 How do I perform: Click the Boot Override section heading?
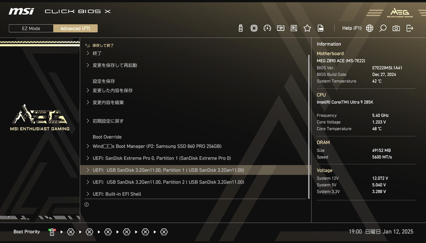(107, 137)
